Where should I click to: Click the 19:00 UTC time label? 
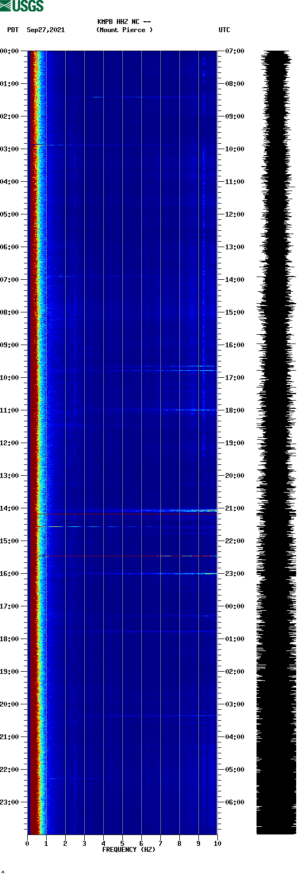coord(235,443)
